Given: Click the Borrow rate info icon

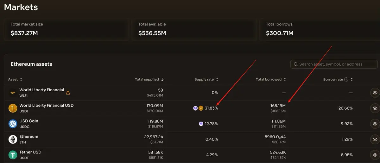Looking at the screenshot, I should 346,80.
